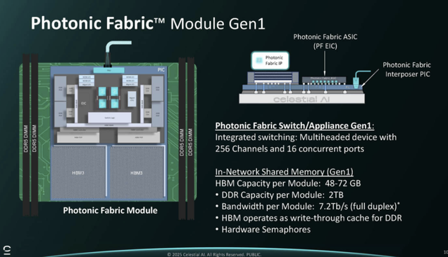Click the Photonic Fabric Switch/Appliance Gen1 heading
This screenshot has width=448, height=257.
[x=295, y=126]
